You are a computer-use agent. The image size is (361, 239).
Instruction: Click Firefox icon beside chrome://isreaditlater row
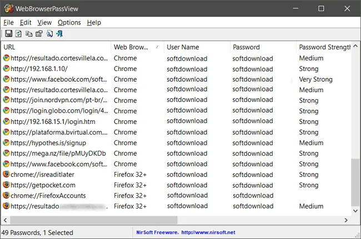[x=6, y=174]
